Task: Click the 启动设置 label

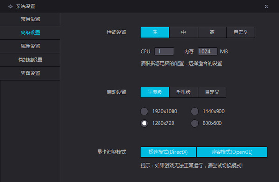Action: 116,92
